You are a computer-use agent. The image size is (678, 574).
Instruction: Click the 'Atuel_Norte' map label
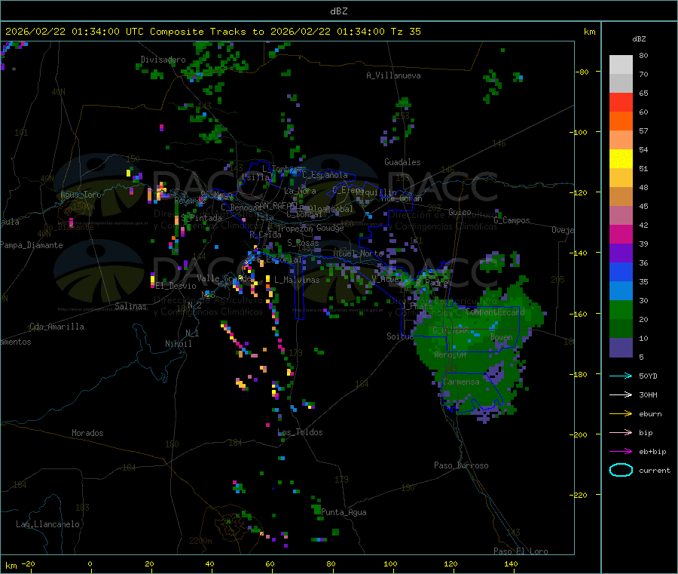coord(358,253)
